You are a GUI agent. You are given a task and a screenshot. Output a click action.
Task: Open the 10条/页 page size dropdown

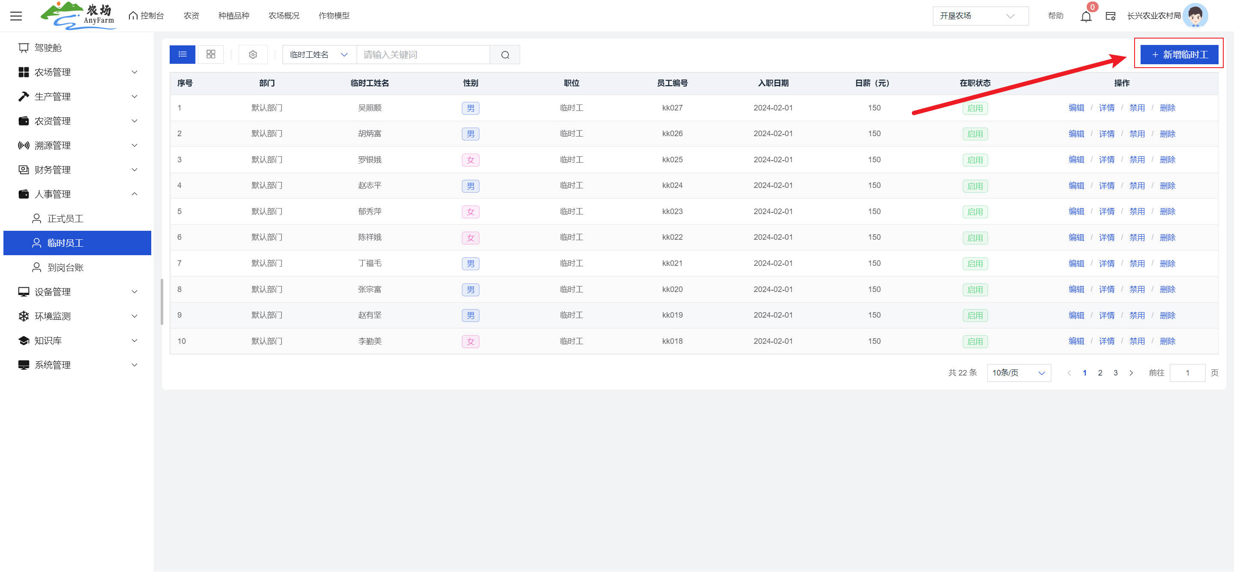coord(1018,373)
